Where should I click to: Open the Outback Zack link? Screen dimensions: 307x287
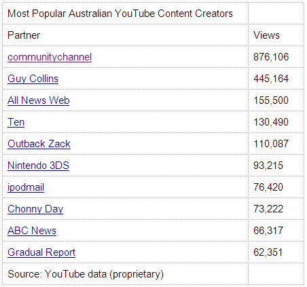click(39, 144)
